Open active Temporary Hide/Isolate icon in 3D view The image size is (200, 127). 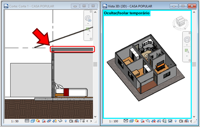[170, 121]
